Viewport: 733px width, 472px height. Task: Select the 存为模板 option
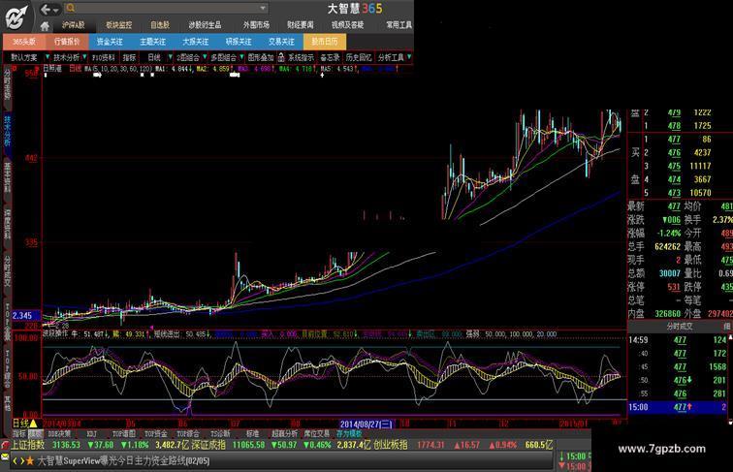[349, 434]
